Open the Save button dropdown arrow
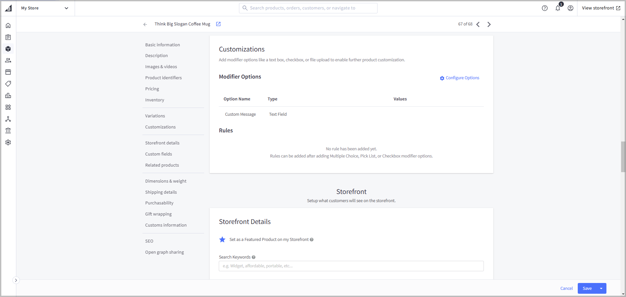Screen dimensions: 626x297 pyautogui.click(x=601, y=289)
